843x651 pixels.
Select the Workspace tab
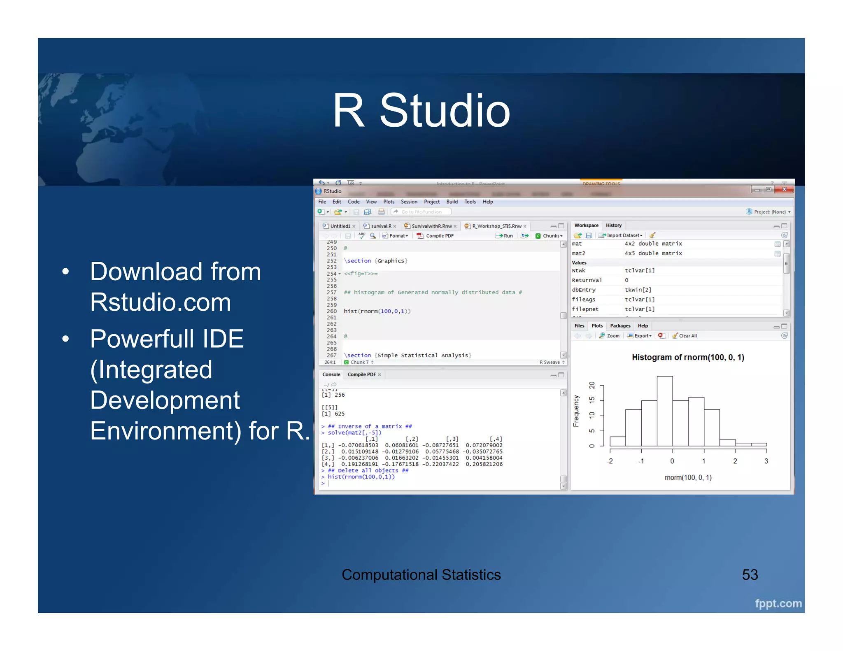pos(586,226)
